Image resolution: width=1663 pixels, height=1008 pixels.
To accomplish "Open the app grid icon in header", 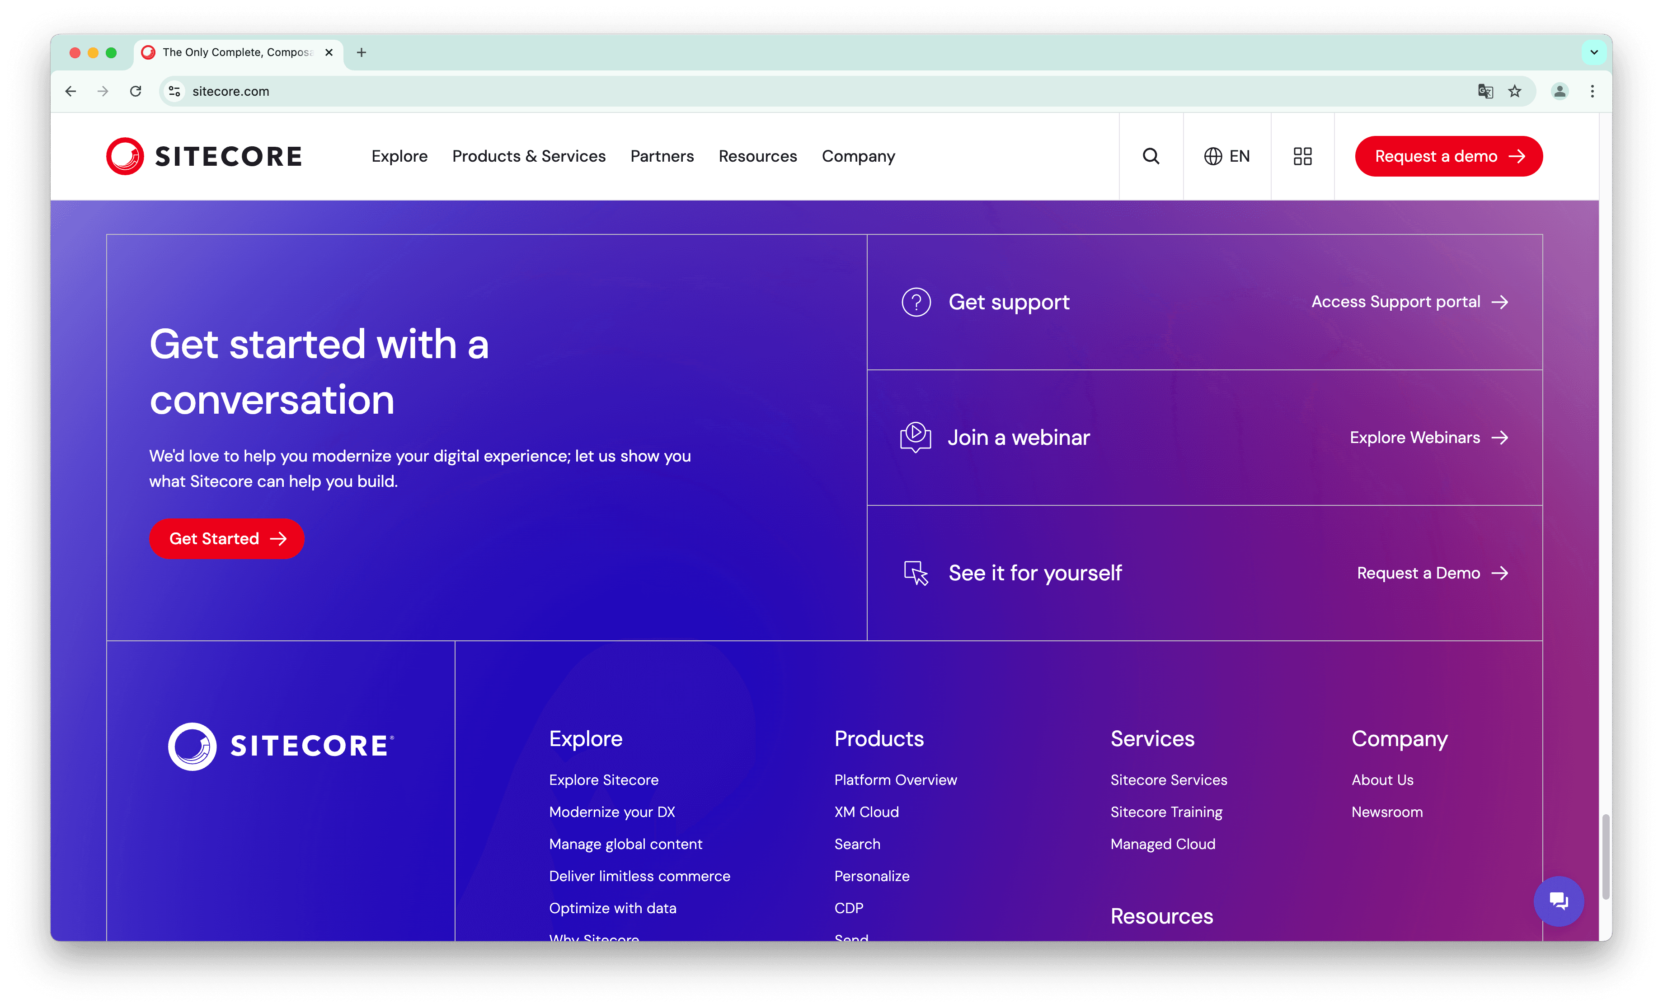I will click(x=1302, y=157).
